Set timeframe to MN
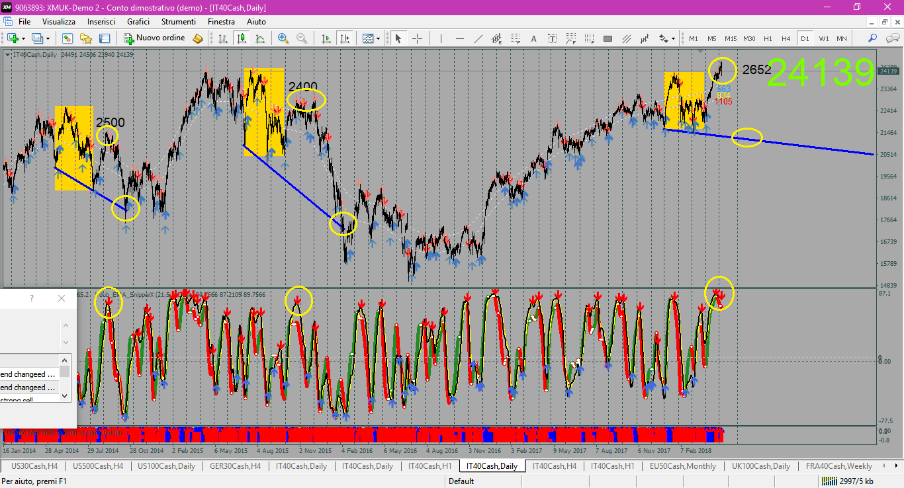 pos(842,38)
